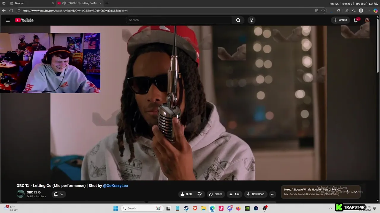The height and width of the screenshot is (213, 380).
Task: Open Firefox from the taskbar
Action: coord(238,208)
